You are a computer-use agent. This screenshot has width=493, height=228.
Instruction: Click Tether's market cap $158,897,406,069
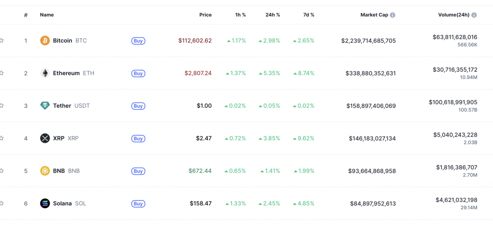tap(371, 106)
